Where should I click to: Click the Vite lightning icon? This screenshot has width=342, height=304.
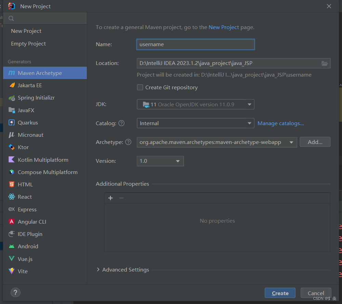pyautogui.click(x=12, y=271)
